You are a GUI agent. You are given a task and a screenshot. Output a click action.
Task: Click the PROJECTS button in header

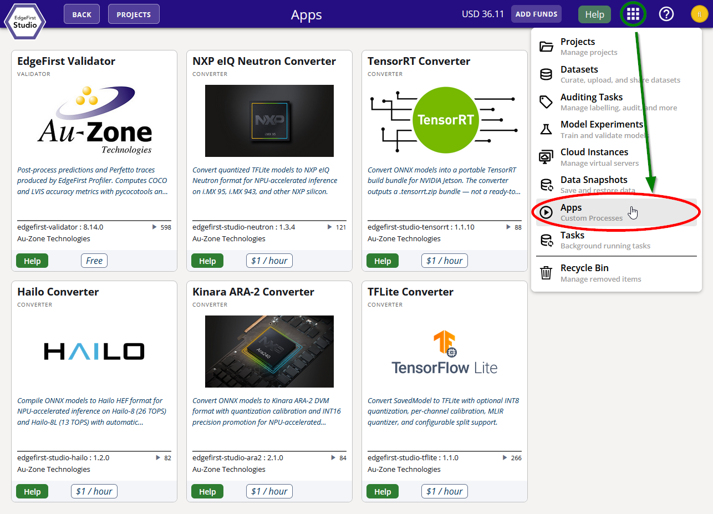point(134,14)
